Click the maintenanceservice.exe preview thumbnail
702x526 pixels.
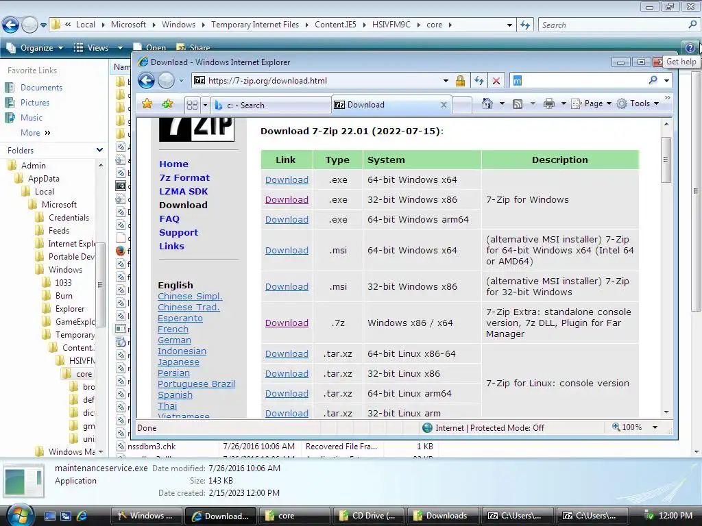coord(24,481)
